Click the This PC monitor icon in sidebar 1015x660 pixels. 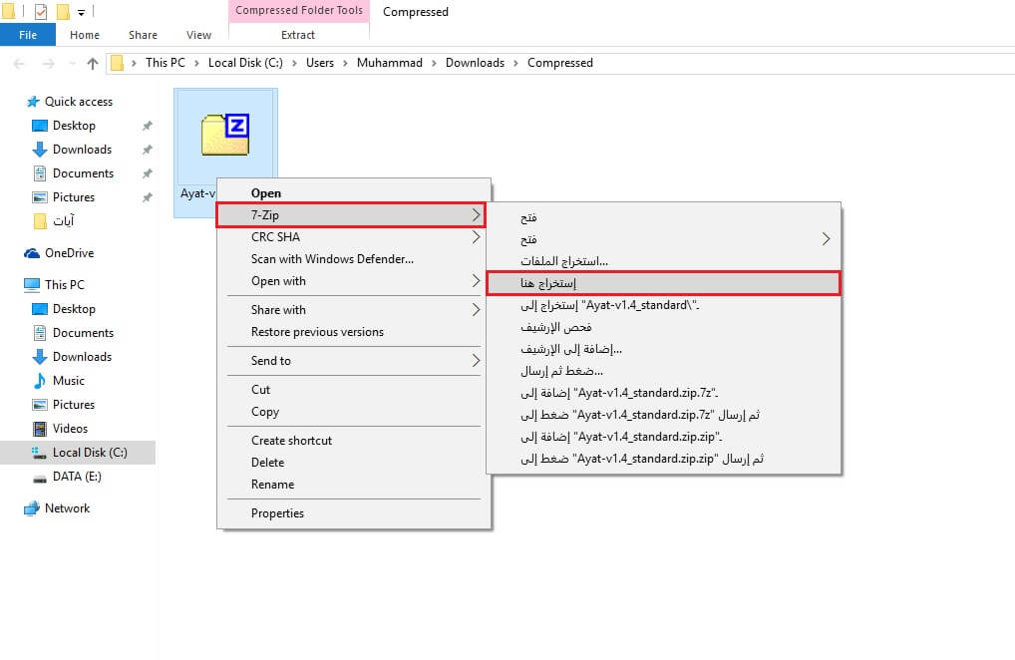pyautogui.click(x=32, y=285)
